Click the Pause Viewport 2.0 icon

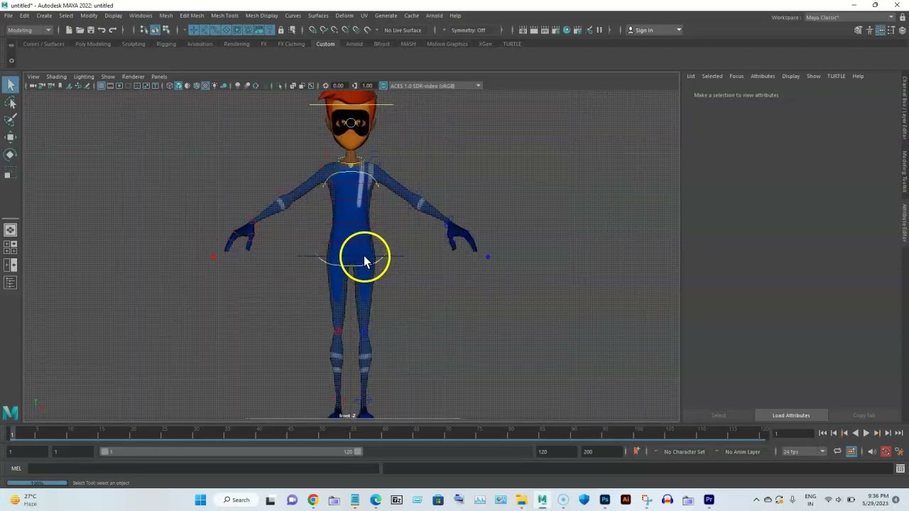click(599, 30)
